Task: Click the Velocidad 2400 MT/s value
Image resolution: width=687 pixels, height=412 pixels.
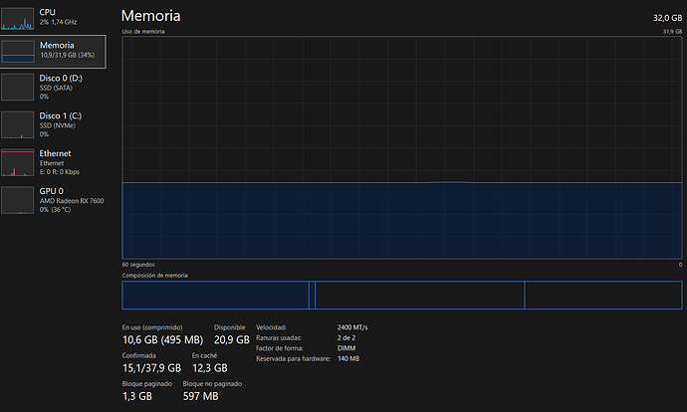Action: click(355, 326)
